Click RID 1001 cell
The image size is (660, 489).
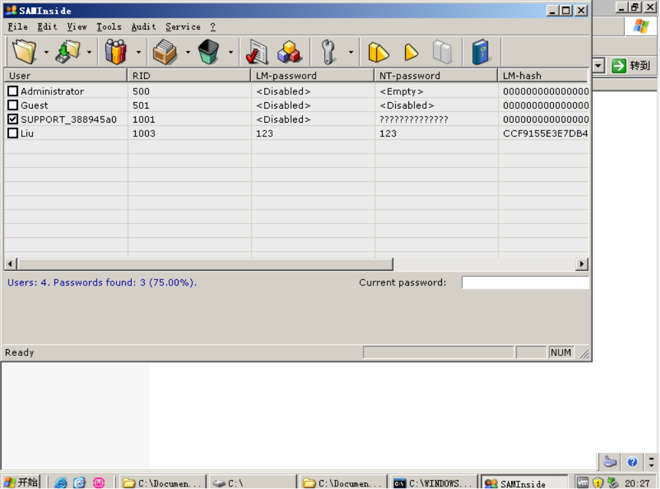coord(144,119)
